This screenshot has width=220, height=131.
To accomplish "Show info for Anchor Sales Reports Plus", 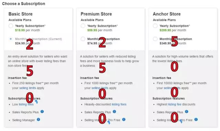I will tap(186, 112).
